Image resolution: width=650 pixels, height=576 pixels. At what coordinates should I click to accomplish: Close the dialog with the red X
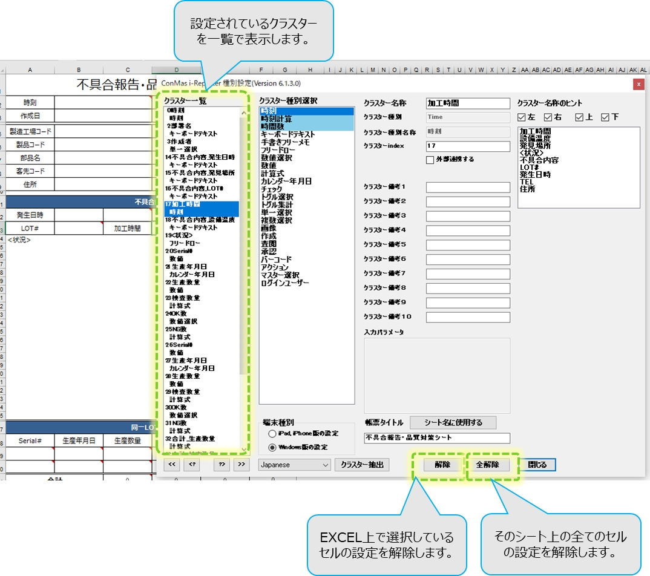[638, 85]
